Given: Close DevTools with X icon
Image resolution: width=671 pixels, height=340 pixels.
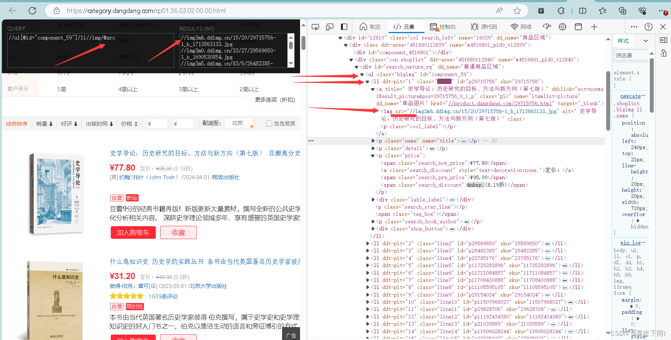Looking at the screenshot, I should tap(663, 27).
